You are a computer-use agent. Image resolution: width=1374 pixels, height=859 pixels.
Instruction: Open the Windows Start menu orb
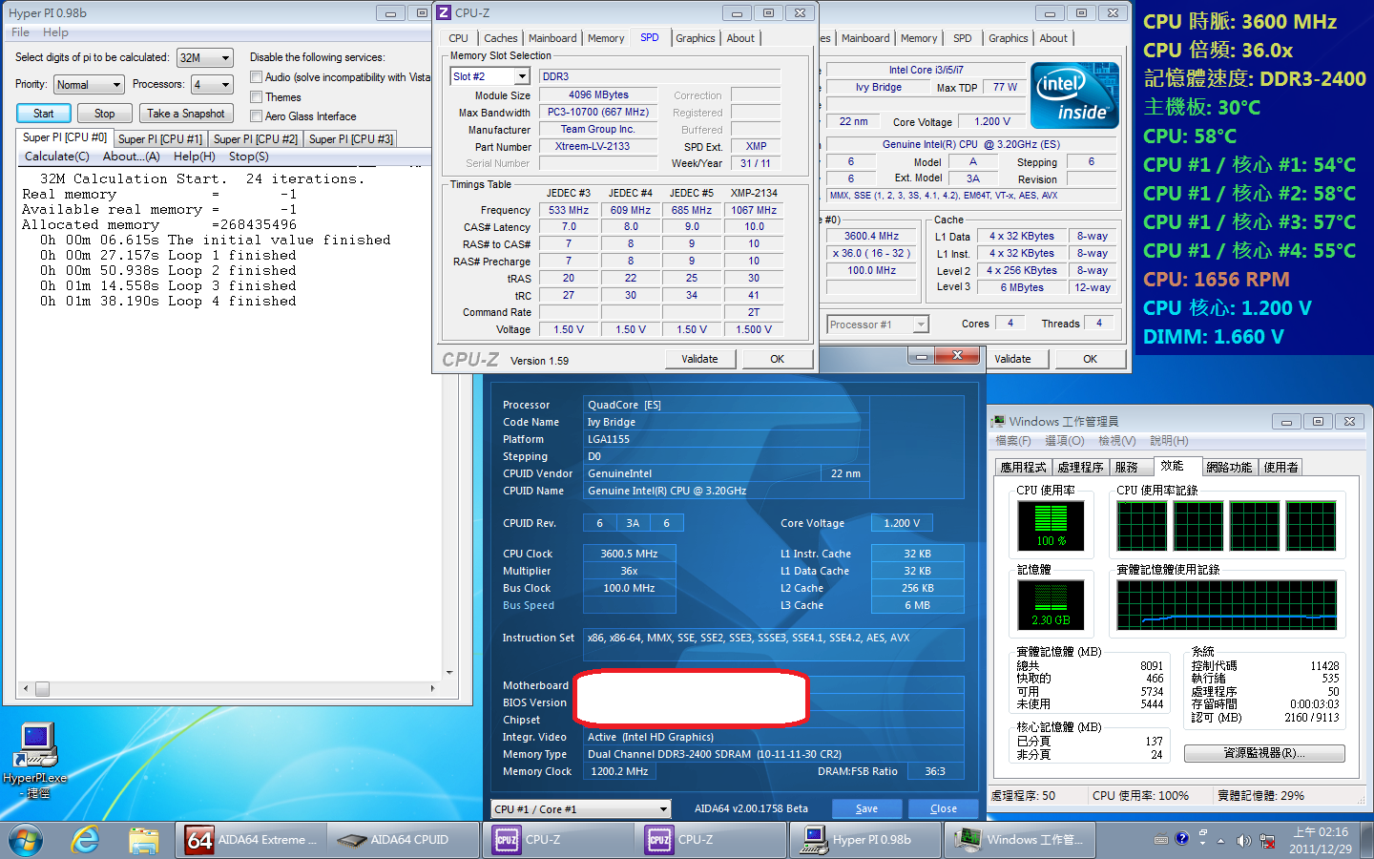[26, 840]
